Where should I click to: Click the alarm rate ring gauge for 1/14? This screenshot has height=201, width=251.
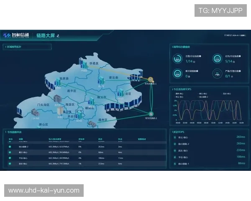(177, 59)
